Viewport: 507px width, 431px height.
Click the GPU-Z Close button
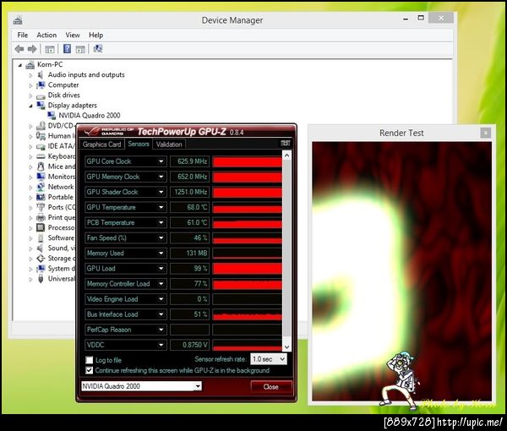(x=270, y=387)
